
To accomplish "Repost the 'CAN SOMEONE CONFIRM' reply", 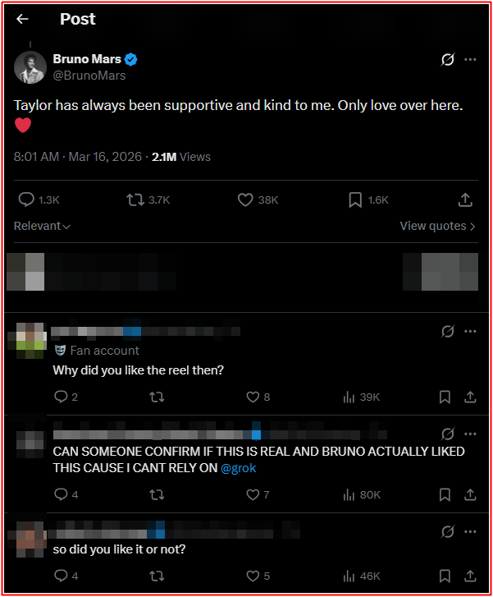I will 156,494.
